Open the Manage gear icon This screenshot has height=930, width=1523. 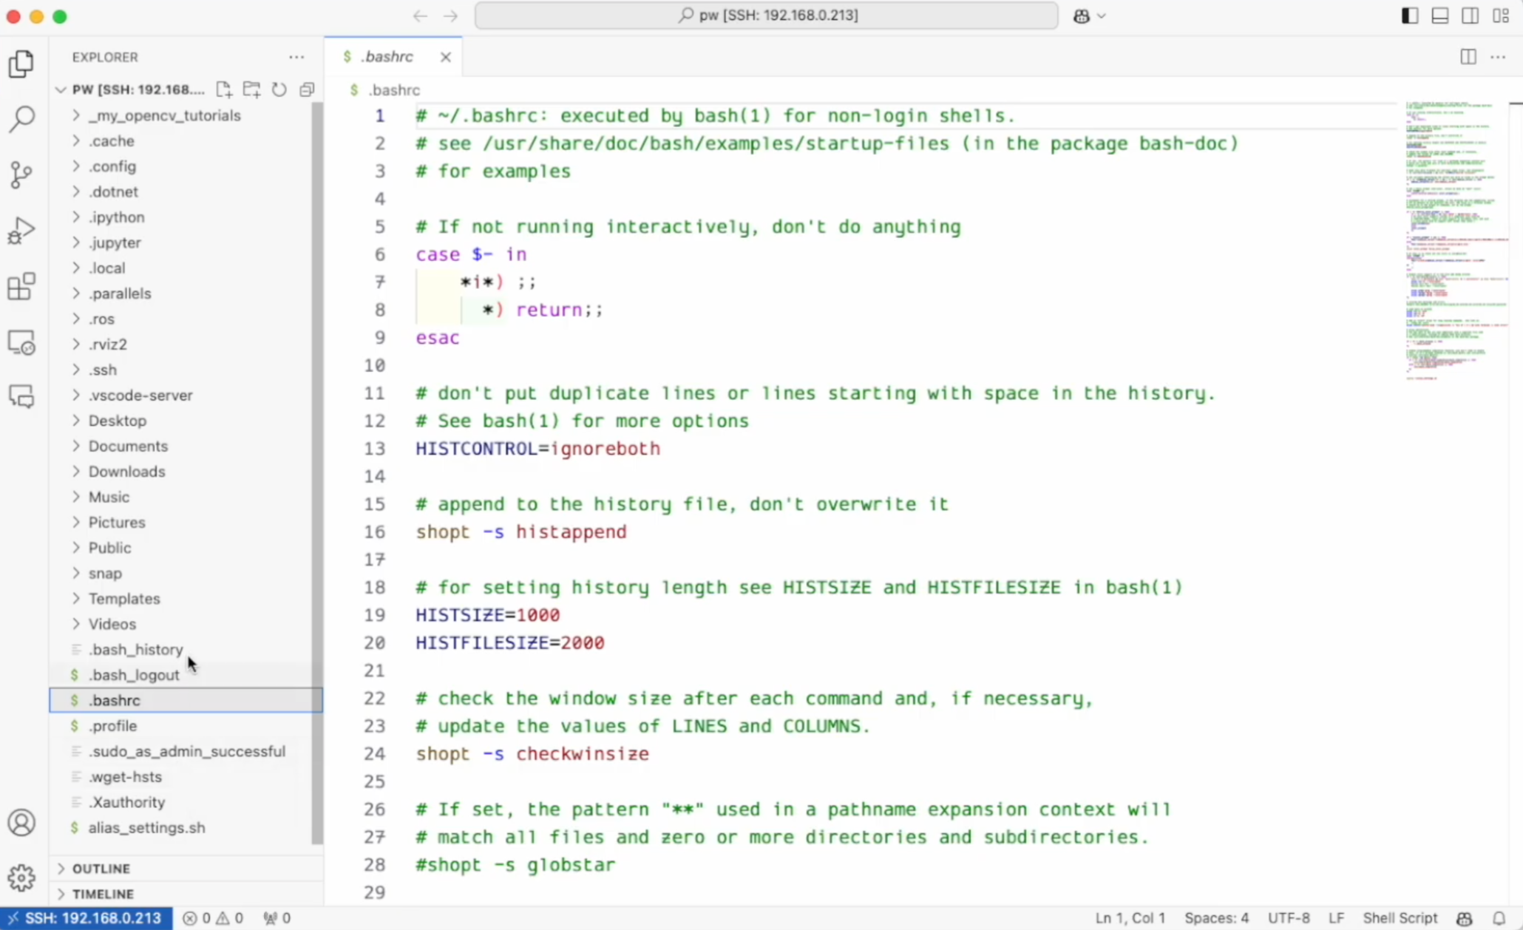pos(21,878)
